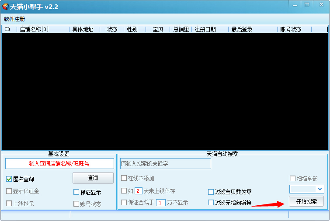This screenshot has width=330, height=221.
Task: Click the 状态 column header
Action: click(112, 29)
